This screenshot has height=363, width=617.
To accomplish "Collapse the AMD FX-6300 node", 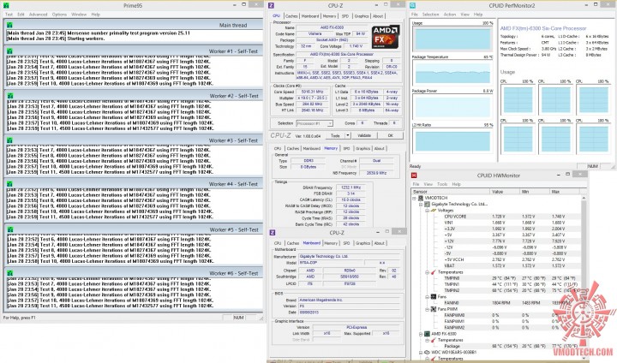I will [421, 334].
